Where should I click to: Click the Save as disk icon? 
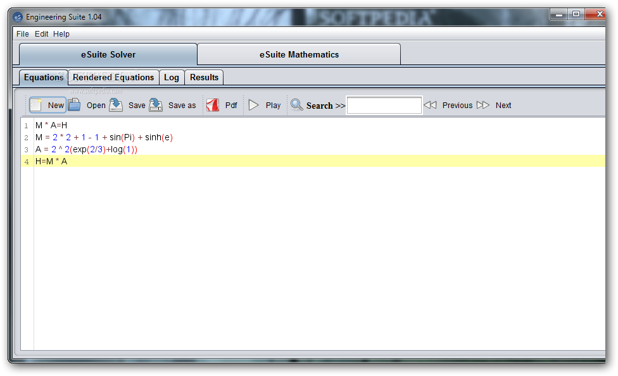(156, 105)
